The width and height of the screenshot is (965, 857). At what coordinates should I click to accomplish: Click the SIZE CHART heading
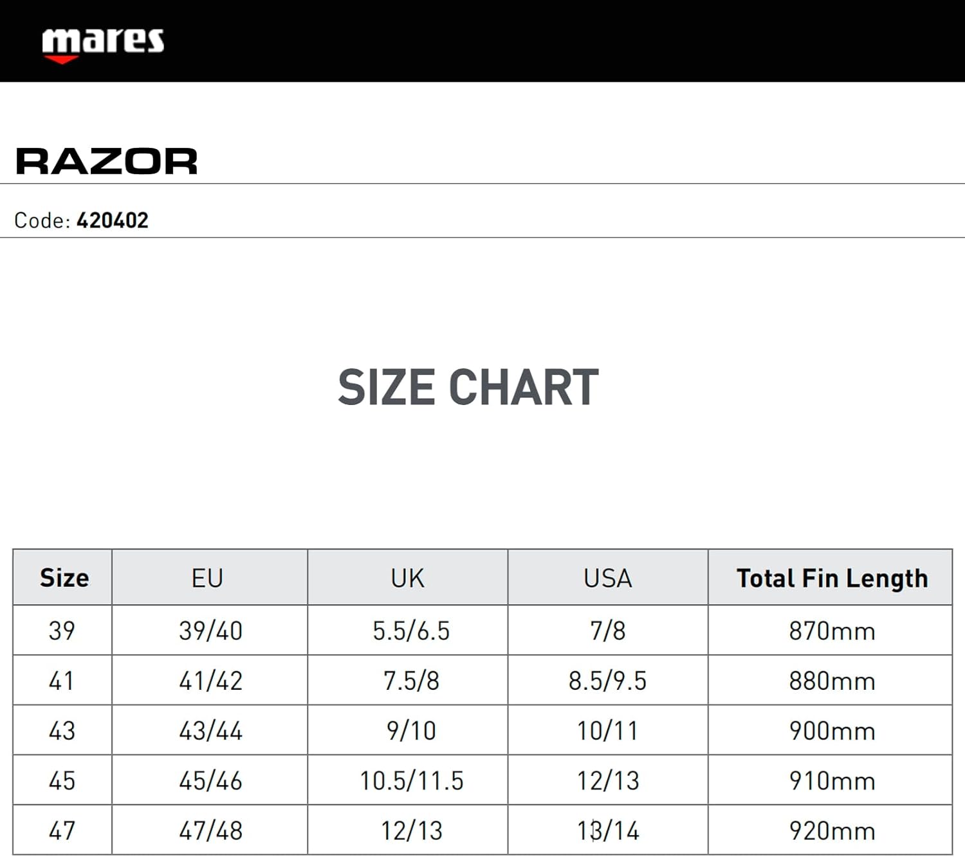point(468,388)
